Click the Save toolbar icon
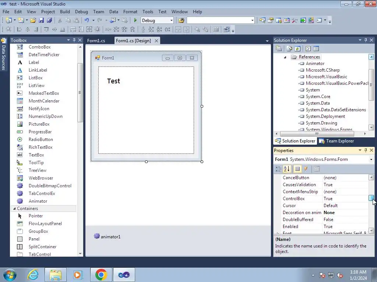 (x=41, y=21)
